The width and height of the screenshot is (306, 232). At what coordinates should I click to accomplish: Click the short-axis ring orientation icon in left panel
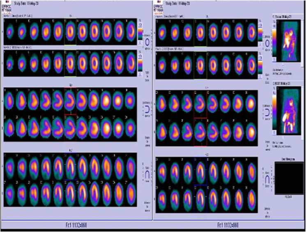tap(147, 42)
